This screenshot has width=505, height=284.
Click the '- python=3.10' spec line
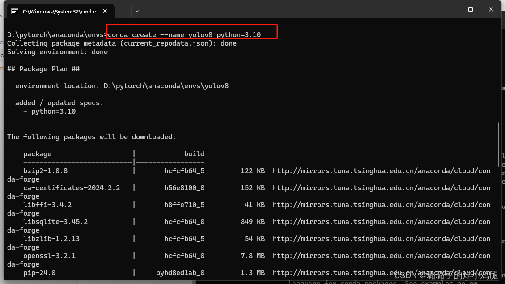coord(49,111)
